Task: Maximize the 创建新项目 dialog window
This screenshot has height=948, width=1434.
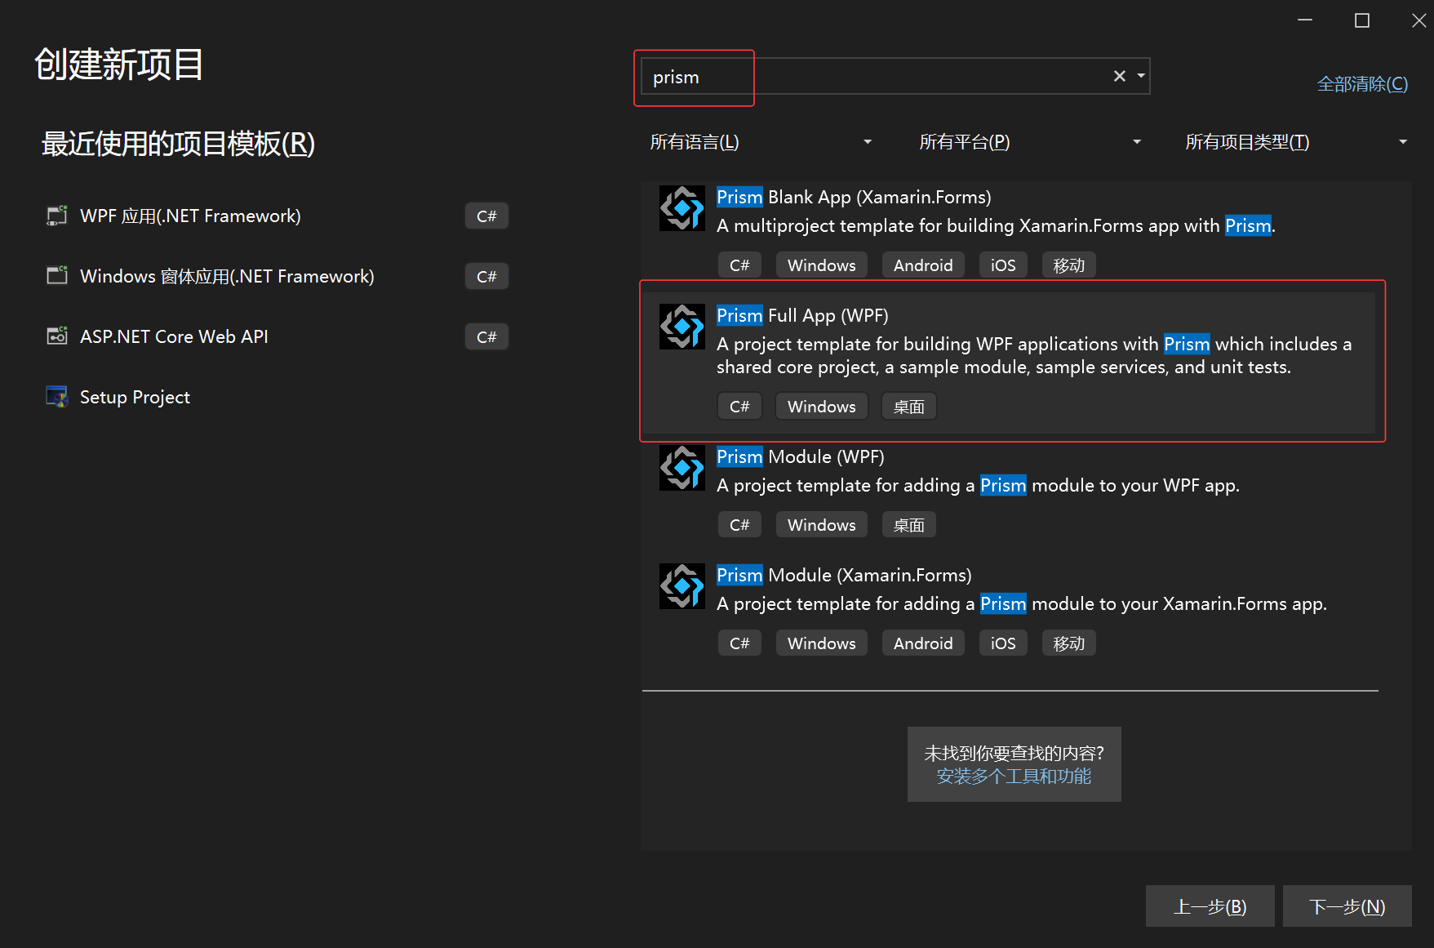Action: point(1362,20)
